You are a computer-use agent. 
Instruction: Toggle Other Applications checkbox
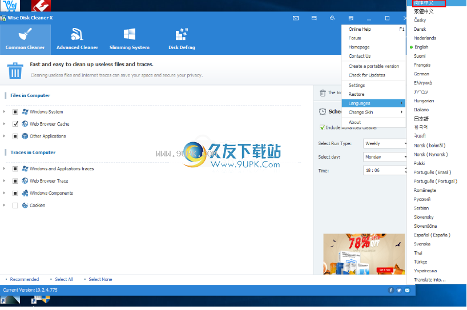15,136
